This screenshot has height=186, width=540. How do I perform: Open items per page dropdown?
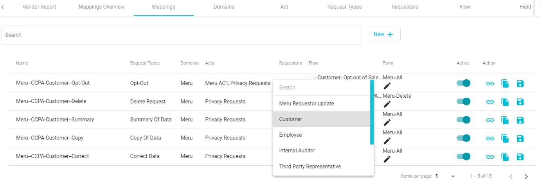tap(445, 176)
